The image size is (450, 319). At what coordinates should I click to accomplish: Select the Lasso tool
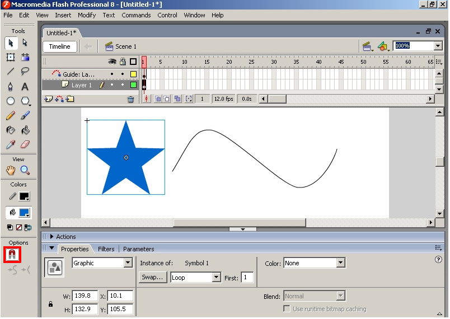25,71
